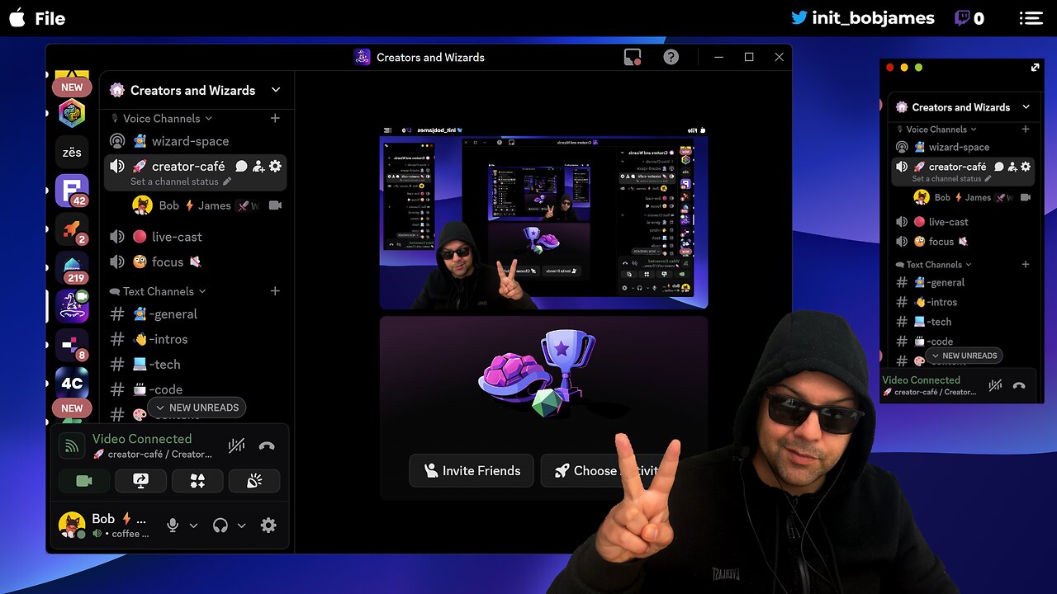Click Set a channel status
This screenshot has width=1057, height=594.
click(181, 181)
